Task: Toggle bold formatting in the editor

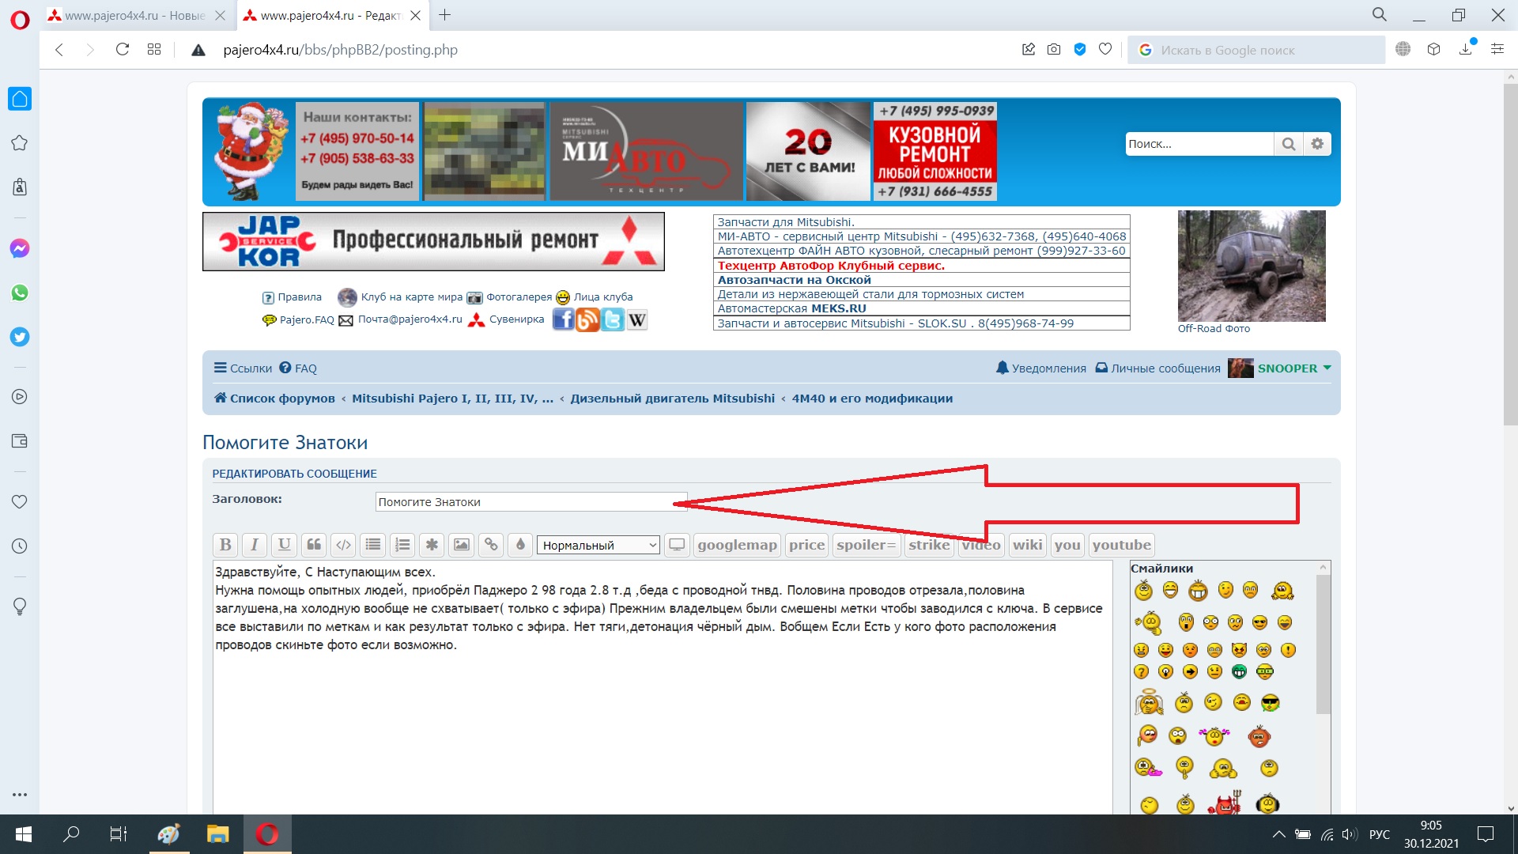Action: click(225, 545)
